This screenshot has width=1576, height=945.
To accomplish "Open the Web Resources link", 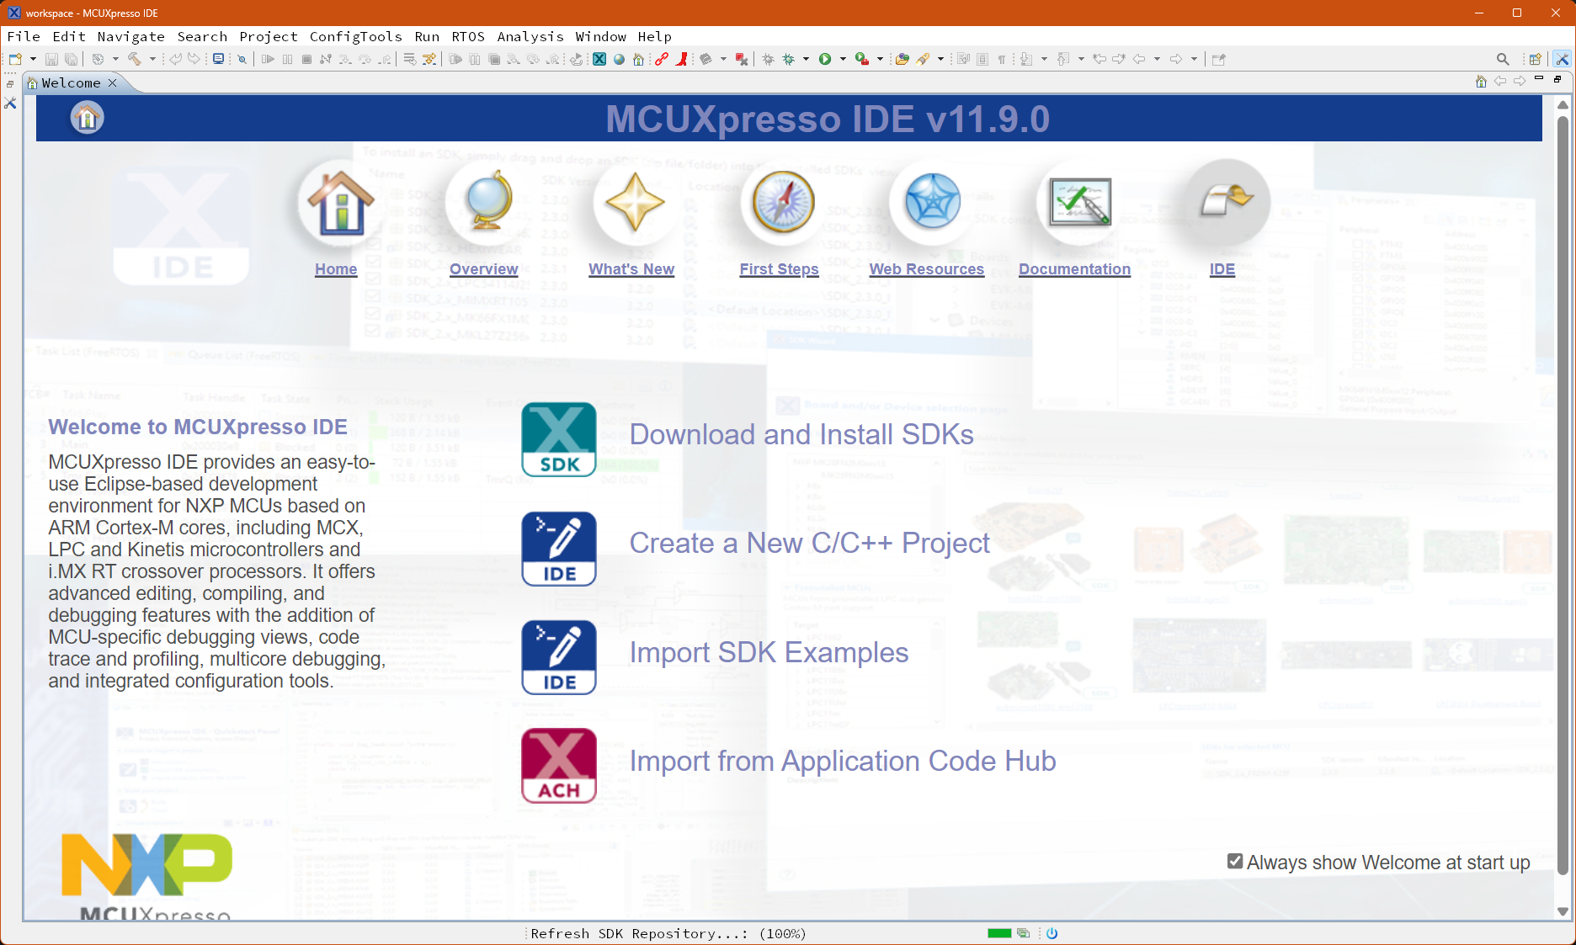I will [926, 269].
